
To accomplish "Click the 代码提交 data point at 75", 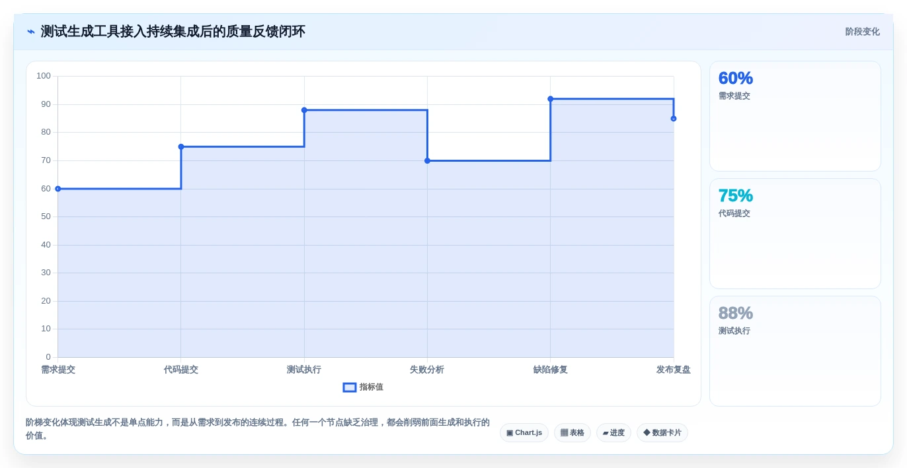I will 181,147.
